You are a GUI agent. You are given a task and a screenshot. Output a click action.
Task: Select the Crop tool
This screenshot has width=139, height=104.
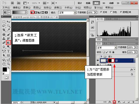coord(4,30)
